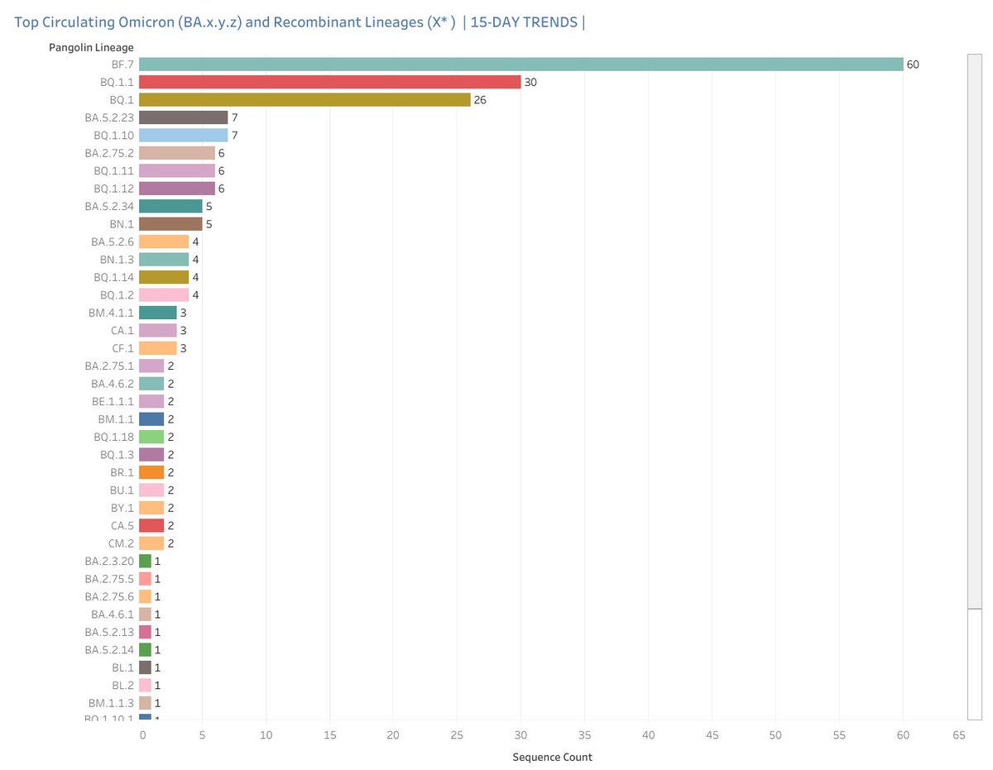993x770 pixels.
Task: Click the 'BA.5.2.6' lineage label
Action: pyautogui.click(x=113, y=242)
